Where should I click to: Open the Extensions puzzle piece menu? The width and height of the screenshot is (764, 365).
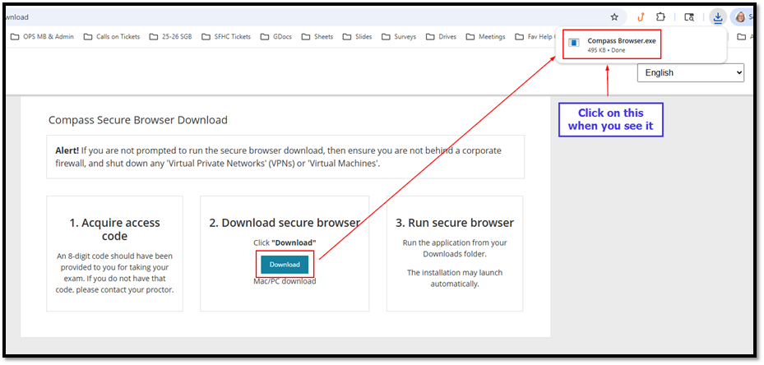660,17
